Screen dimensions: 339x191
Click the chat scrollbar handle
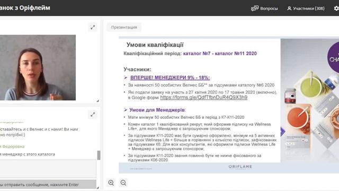click(x=99, y=155)
